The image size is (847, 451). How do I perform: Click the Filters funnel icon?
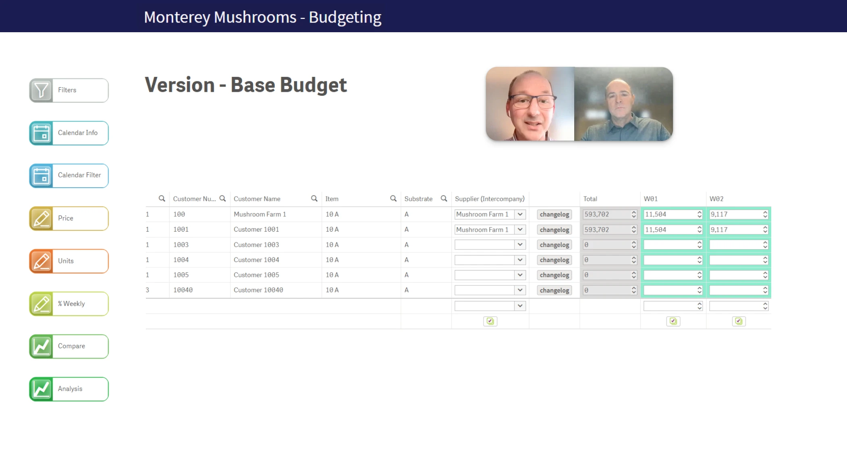(41, 90)
